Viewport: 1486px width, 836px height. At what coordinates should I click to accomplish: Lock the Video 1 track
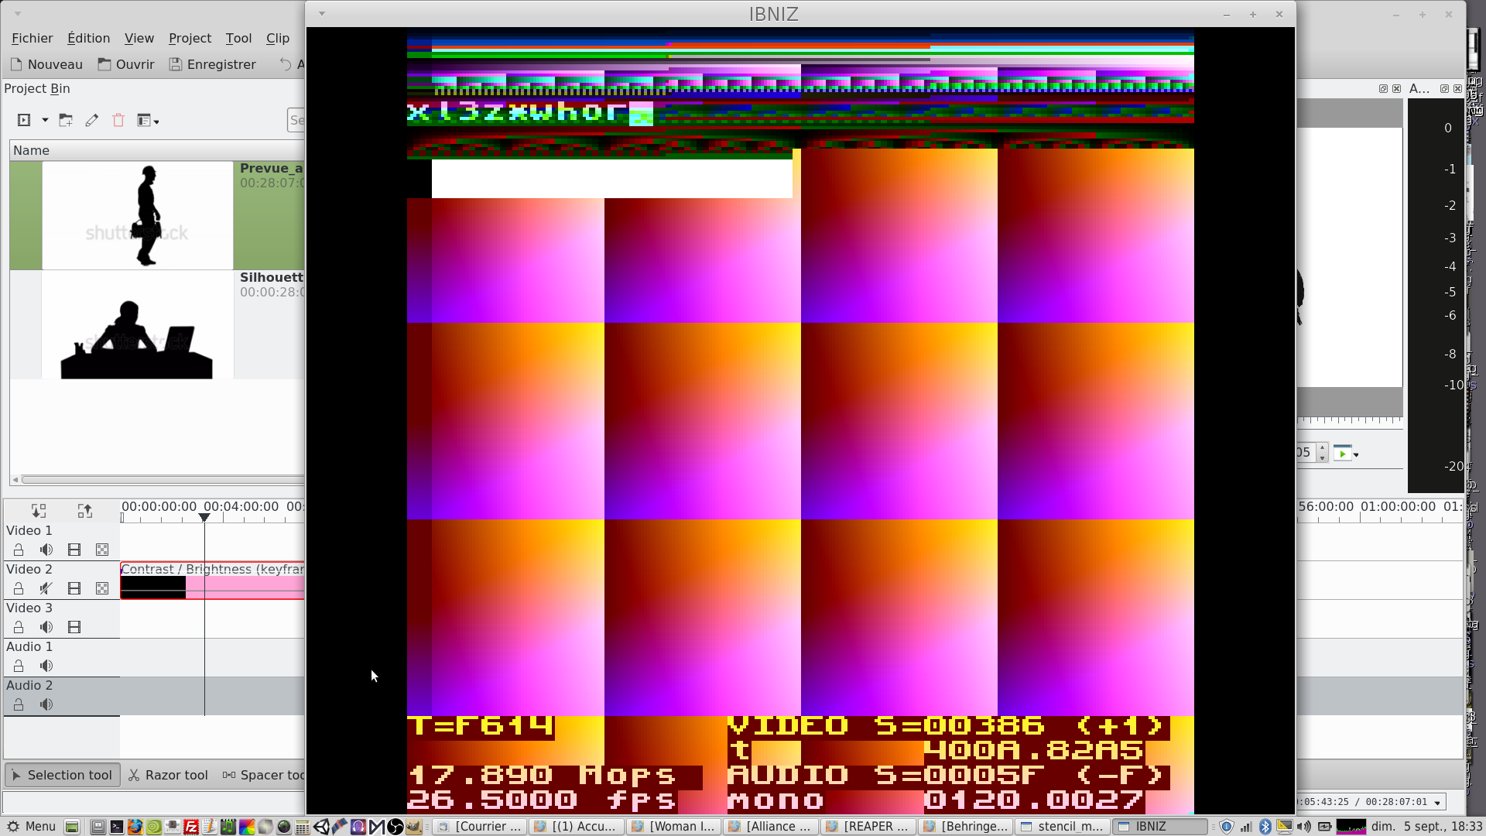point(19,550)
